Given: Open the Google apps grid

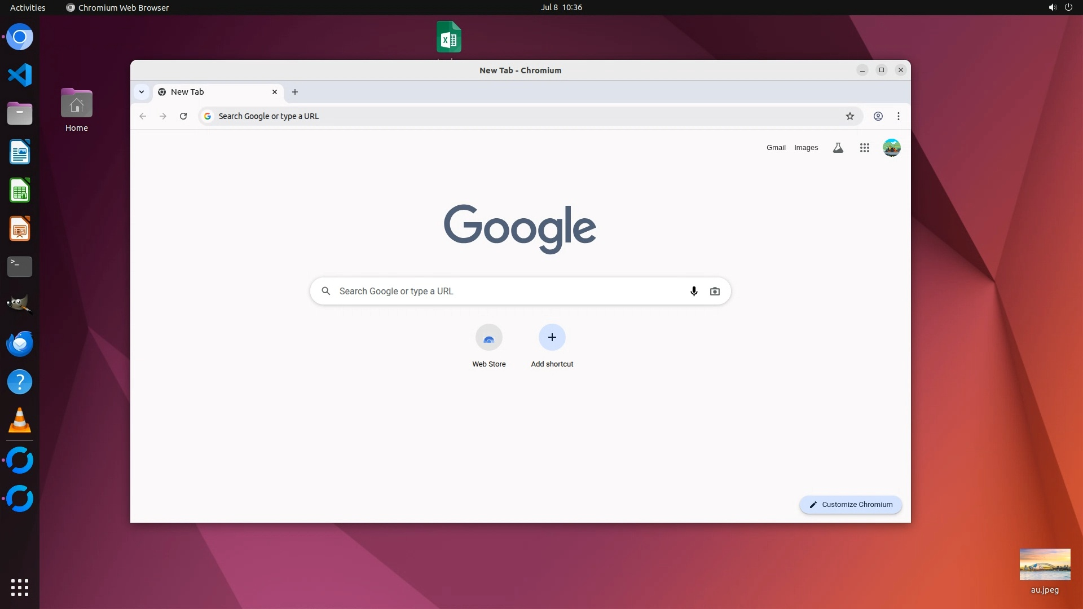Looking at the screenshot, I should click(864, 148).
